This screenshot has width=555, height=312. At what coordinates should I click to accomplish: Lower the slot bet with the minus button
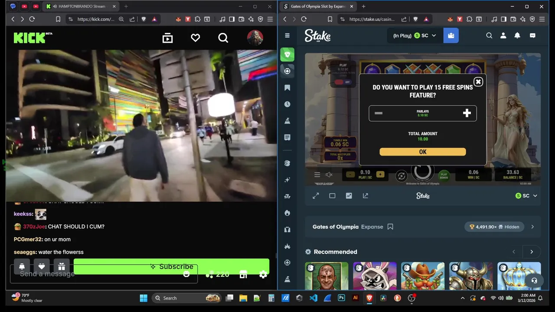tap(350, 175)
